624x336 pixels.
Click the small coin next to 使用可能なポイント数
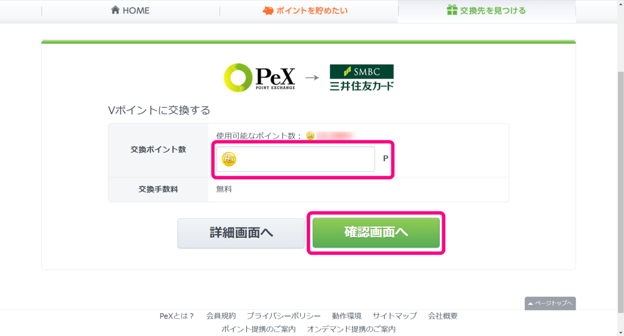coord(310,136)
